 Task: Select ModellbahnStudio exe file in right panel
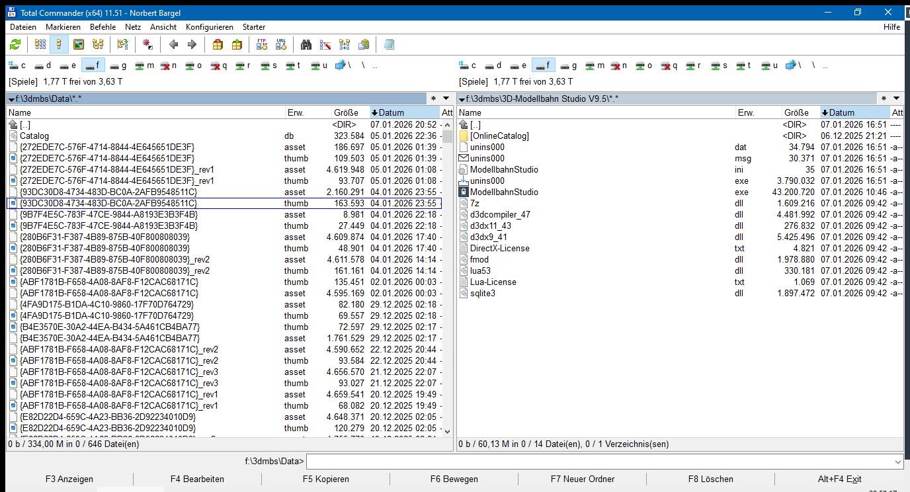pos(504,192)
